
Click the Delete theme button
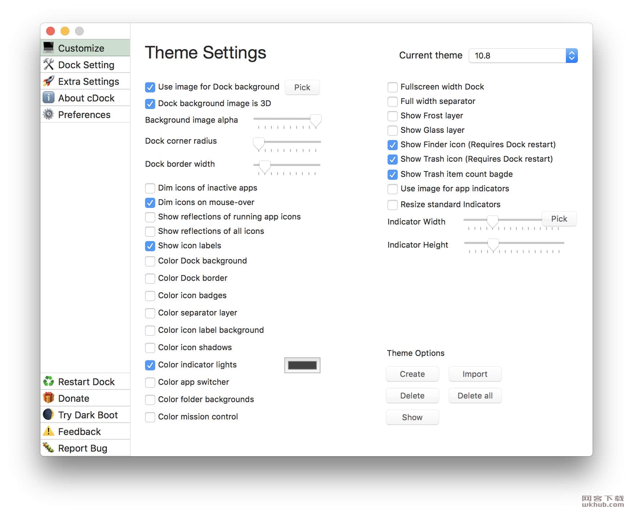click(x=412, y=396)
